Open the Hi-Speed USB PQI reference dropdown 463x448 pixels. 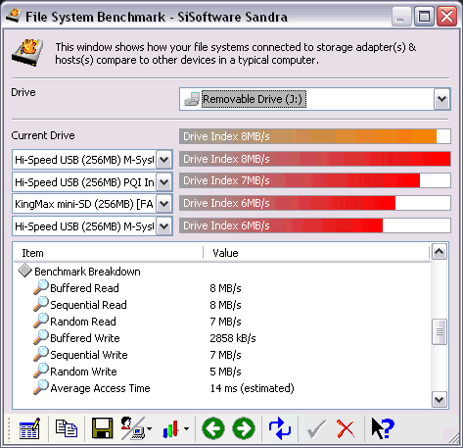click(x=163, y=182)
